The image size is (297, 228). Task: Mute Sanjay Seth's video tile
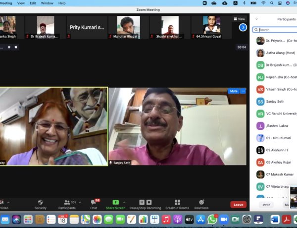(234, 91)
